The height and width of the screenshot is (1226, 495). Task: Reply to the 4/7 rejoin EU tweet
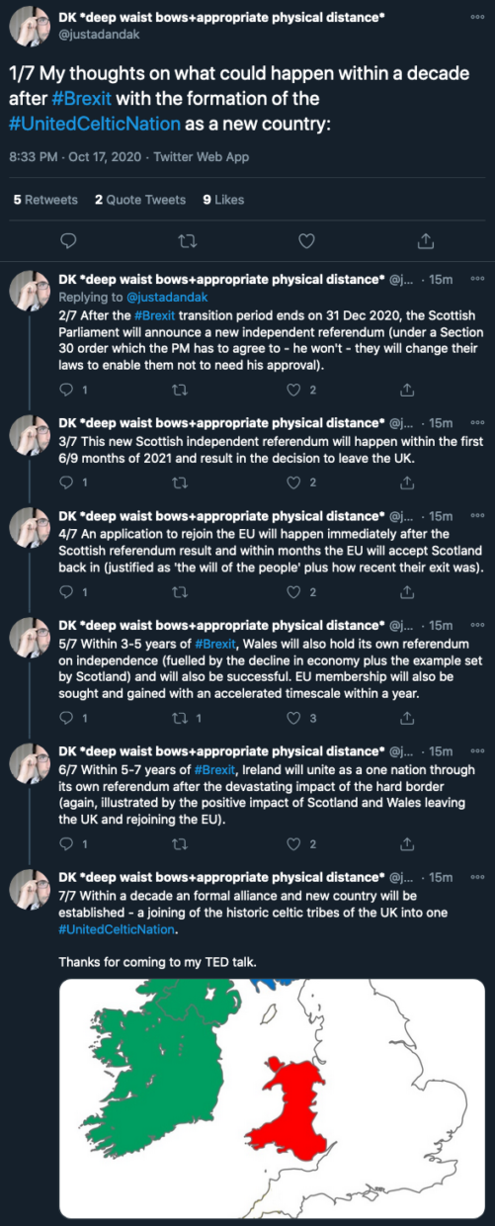pyautogui.click(x=67, y=591)
